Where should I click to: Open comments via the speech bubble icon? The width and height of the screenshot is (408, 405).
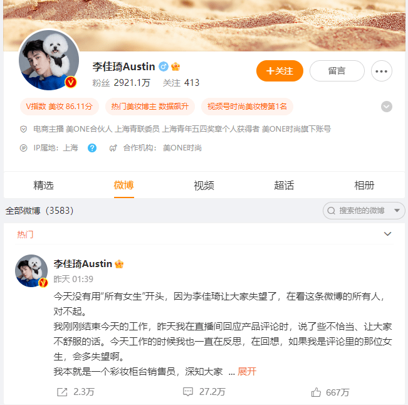[x=188, y=391]
